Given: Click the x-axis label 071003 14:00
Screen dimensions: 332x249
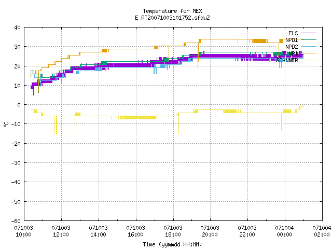Looking at the screenshot, I should pos(98,231).
